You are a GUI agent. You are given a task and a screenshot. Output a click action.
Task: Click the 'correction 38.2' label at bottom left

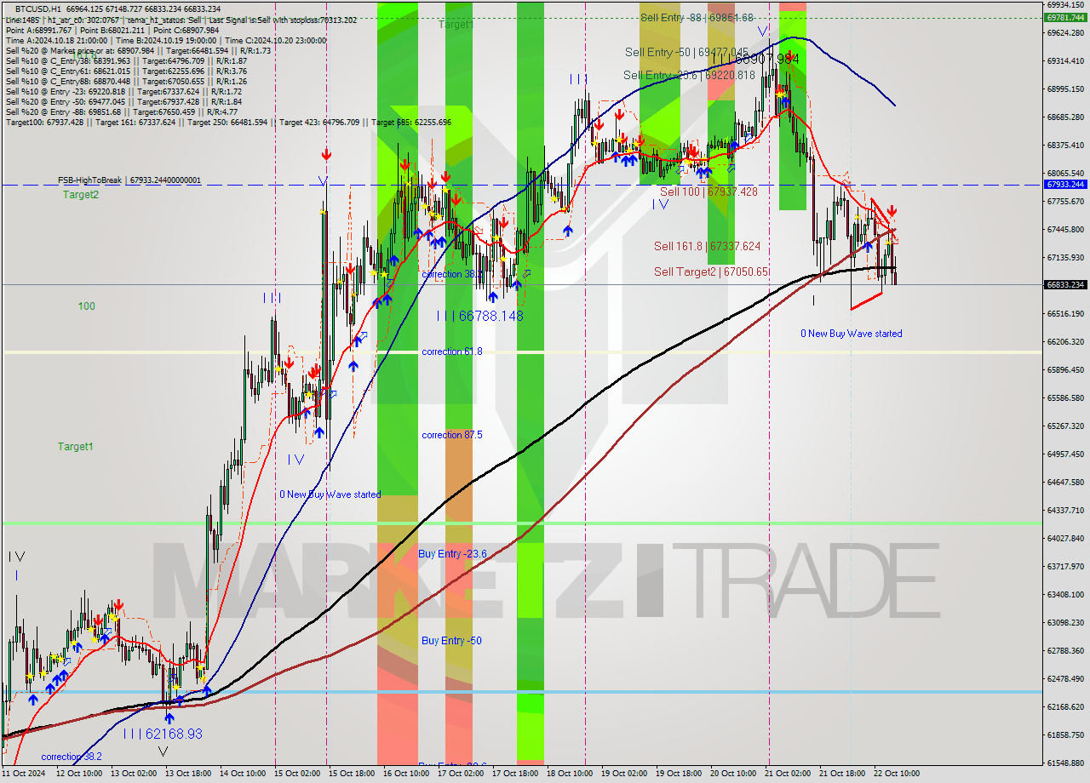click(72, 757)
